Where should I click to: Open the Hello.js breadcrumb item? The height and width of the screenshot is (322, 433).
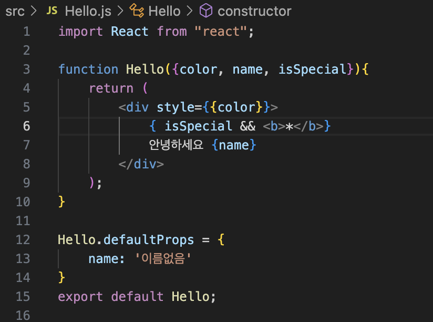[88, 12]
